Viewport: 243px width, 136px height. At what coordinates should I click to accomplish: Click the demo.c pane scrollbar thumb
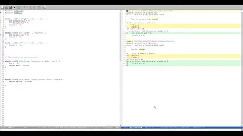(120, 36)
